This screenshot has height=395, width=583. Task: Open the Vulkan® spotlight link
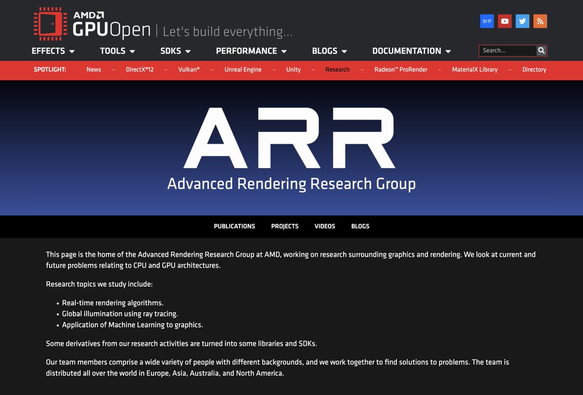point(189,69)
